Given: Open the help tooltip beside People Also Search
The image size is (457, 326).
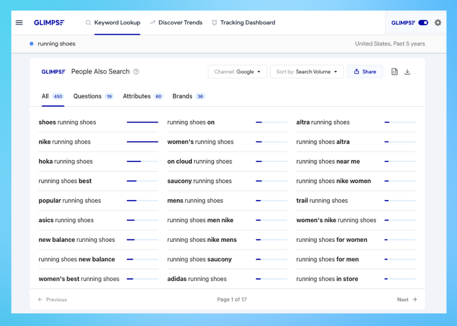Looking at the screenshot, I should tap(136, 72).
